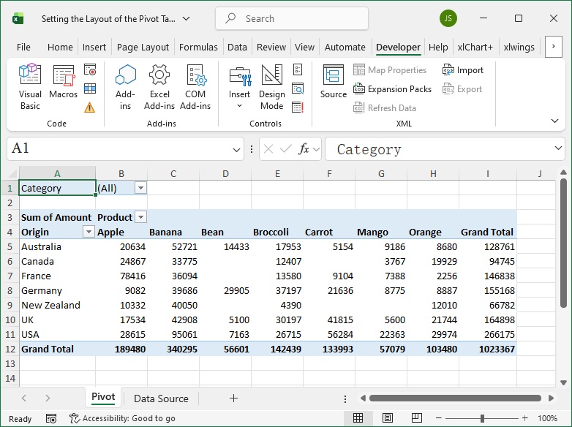This screenshot has height=427, width=572.
Task: Toggle Design Mode
Action: [x=272, y=87]
